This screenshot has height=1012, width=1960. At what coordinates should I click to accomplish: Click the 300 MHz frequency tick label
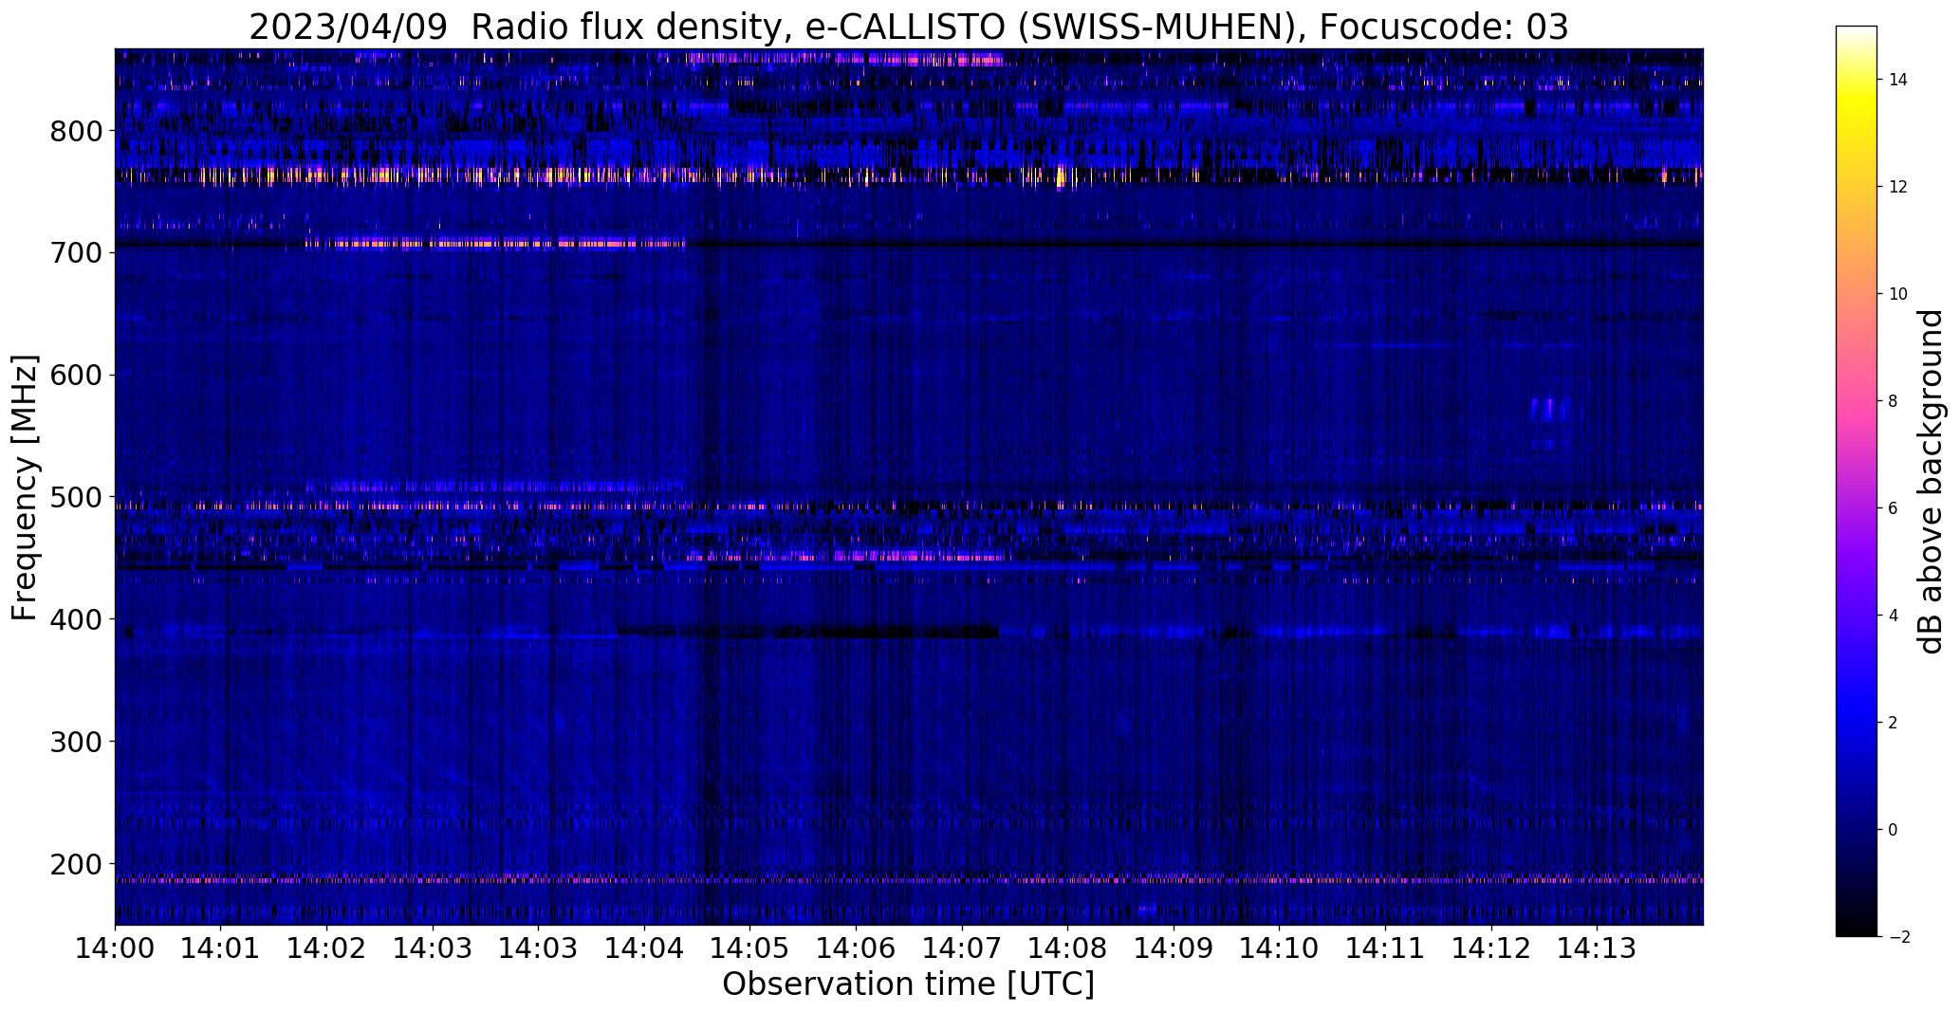76,742
